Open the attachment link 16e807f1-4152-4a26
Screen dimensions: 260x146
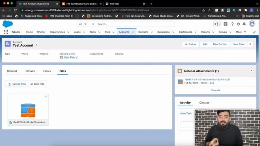(x=207, y=79)
